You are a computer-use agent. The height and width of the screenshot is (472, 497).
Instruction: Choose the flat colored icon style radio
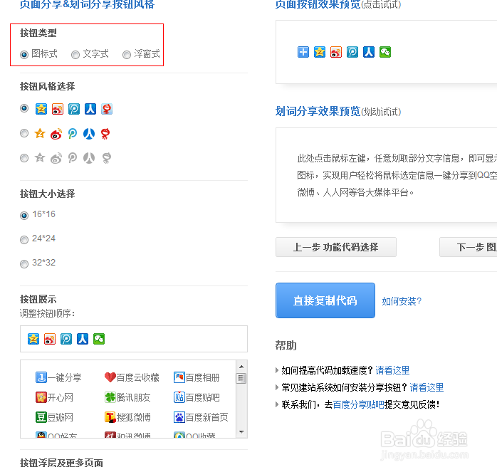[24, 133]
